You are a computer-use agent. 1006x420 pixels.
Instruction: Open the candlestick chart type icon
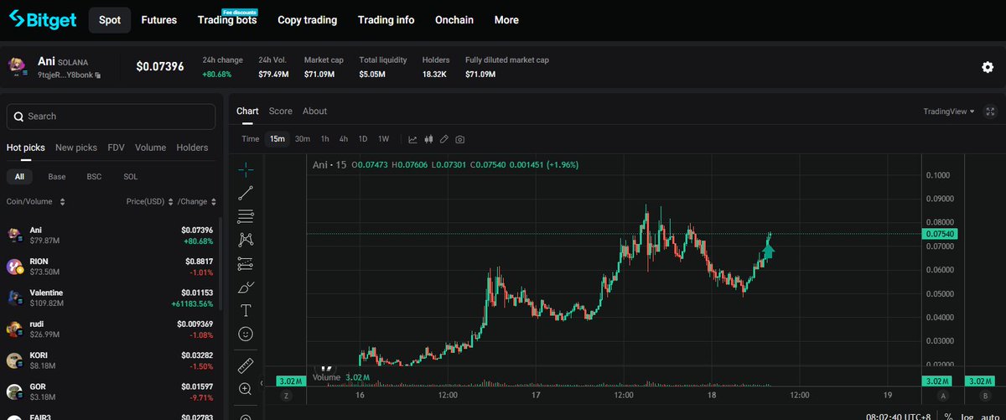(x=428, y=139)
